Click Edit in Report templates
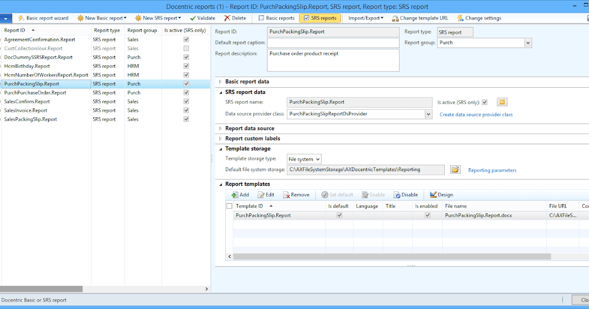Image resolution: width=589 pixels, height=309 pixels. 266,195
